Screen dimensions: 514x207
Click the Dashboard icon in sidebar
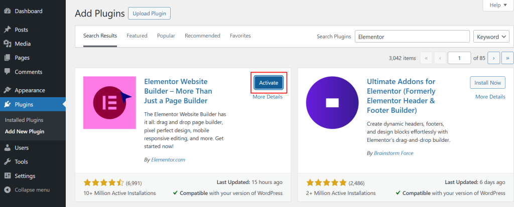7,11
